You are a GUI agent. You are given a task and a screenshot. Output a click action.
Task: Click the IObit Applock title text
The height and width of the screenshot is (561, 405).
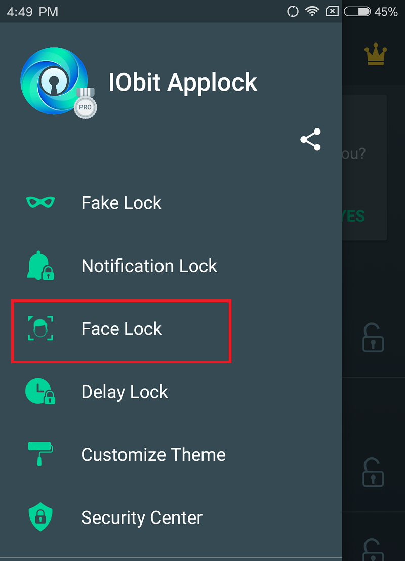pos(183,82)
